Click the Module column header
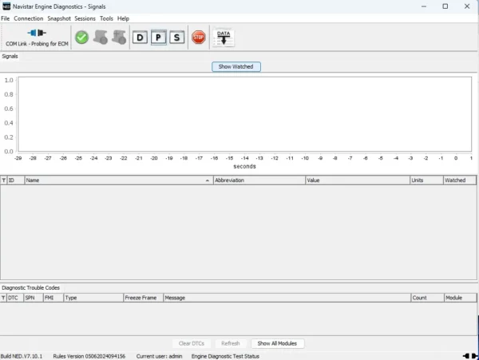This screenshot has width=479, height=360. 461,298
